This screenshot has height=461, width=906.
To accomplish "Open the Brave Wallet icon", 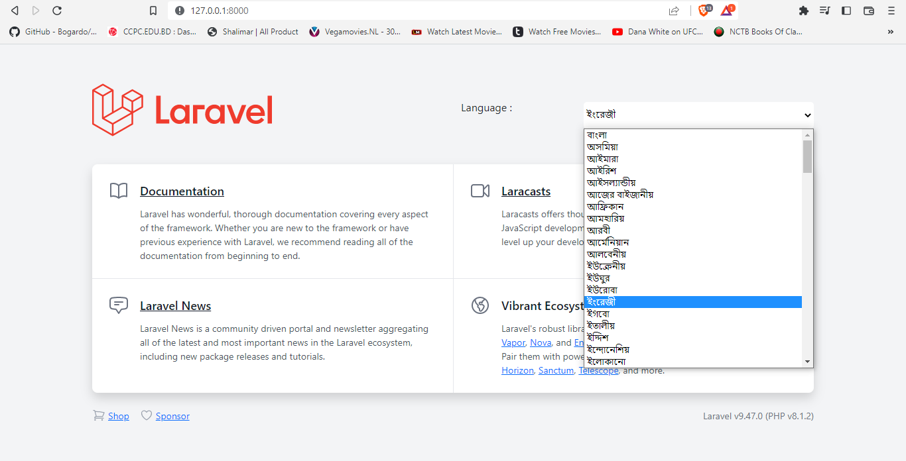I will (x=869, y=11).
